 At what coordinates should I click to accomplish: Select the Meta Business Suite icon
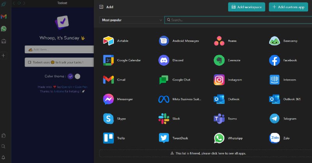[163, 99]
